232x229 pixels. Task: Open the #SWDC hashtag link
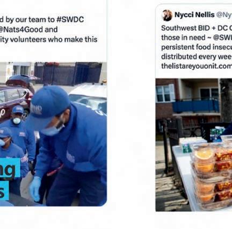(x=70, y=19)
